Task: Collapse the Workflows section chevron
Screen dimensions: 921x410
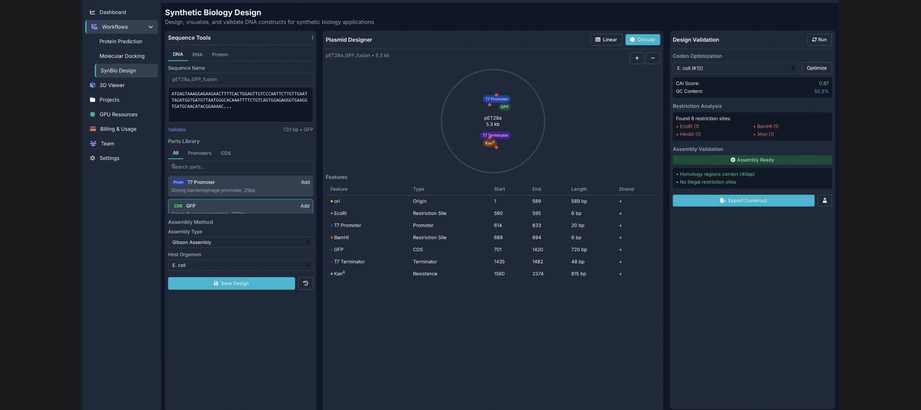Action: (x=151, y=27)
